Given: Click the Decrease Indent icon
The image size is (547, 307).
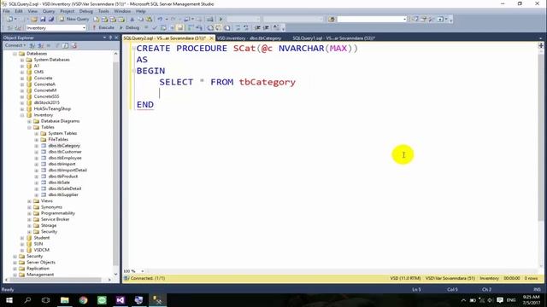Looking at the screenshot, I should pyautogui.click(x=257, y=27).
